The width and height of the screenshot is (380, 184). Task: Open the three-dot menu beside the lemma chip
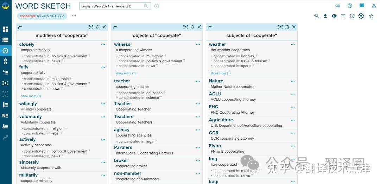(74, 16)
